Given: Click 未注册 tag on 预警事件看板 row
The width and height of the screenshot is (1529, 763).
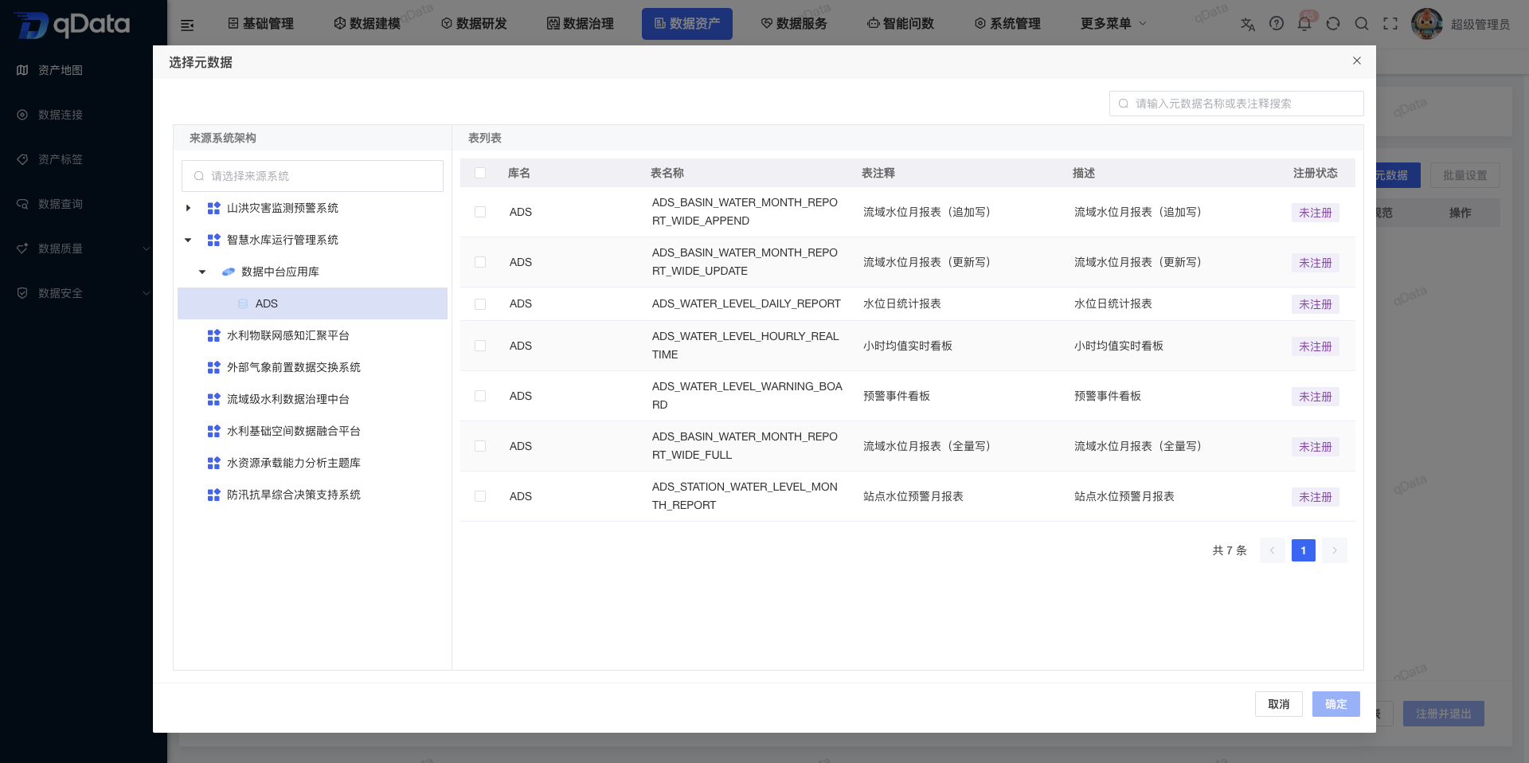Looking at the screenshot, I should [x=1316, y=397].
